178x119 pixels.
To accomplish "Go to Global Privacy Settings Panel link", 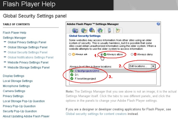I will click(x=27, y=42).
